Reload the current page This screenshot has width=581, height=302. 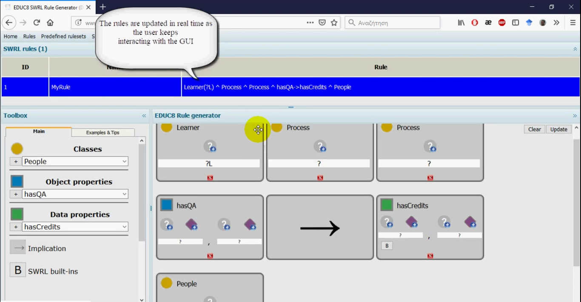[37, 23]
